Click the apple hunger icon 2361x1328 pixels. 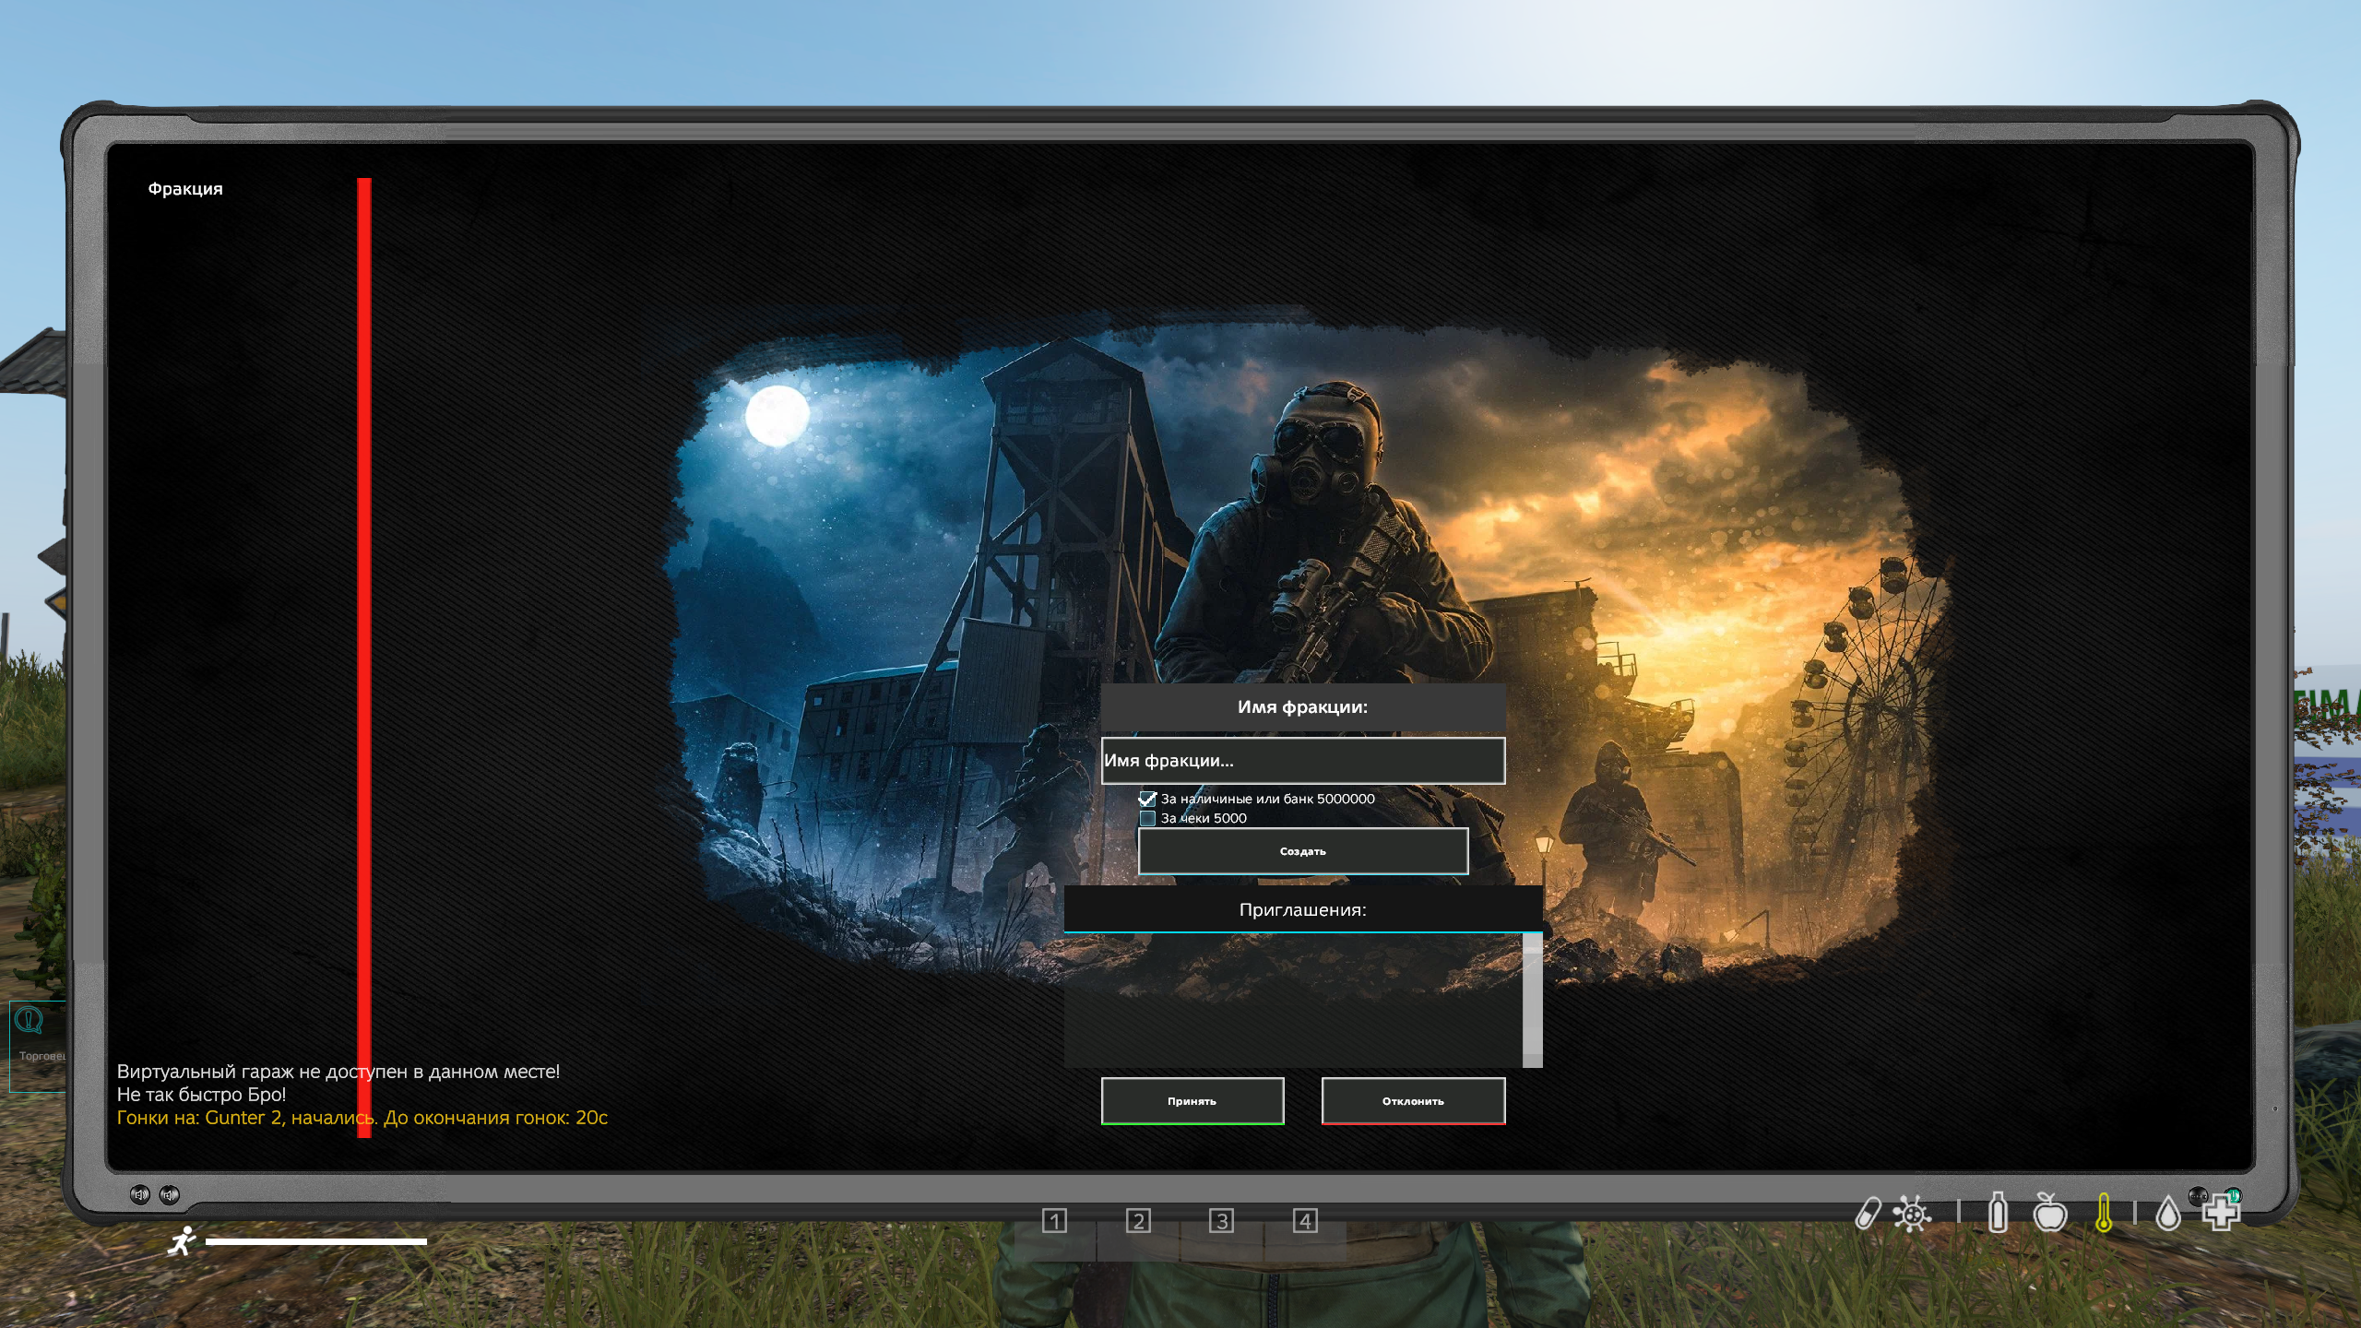[x=2050, y=1212]
